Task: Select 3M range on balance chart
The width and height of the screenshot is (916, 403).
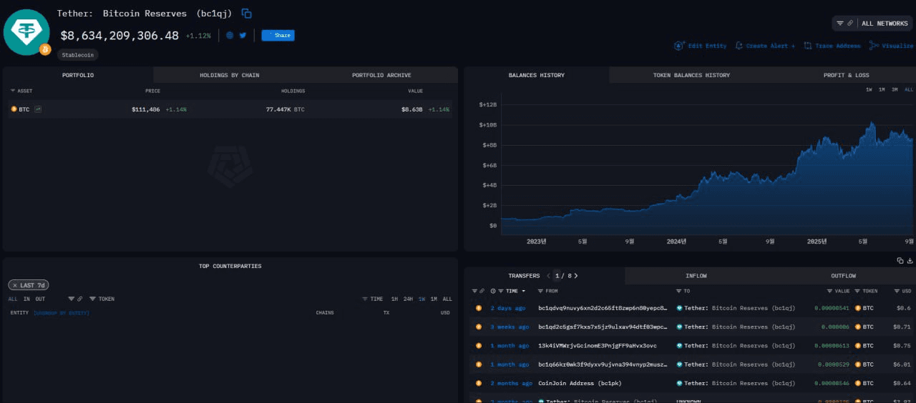Action: 895,89
